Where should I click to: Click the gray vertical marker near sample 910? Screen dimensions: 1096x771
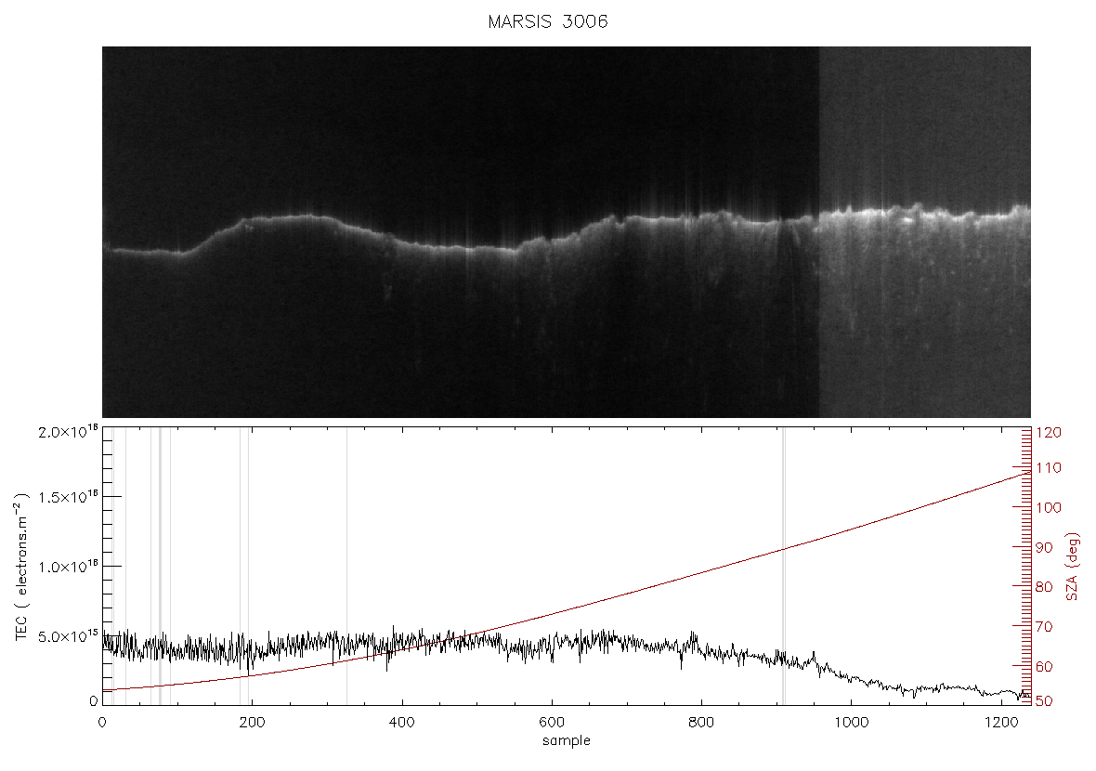tap(784, 567)
